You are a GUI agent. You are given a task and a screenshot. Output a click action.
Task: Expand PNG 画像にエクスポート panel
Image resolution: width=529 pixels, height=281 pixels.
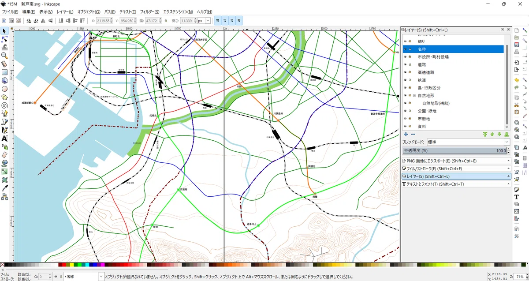click(x=456, y=161)
